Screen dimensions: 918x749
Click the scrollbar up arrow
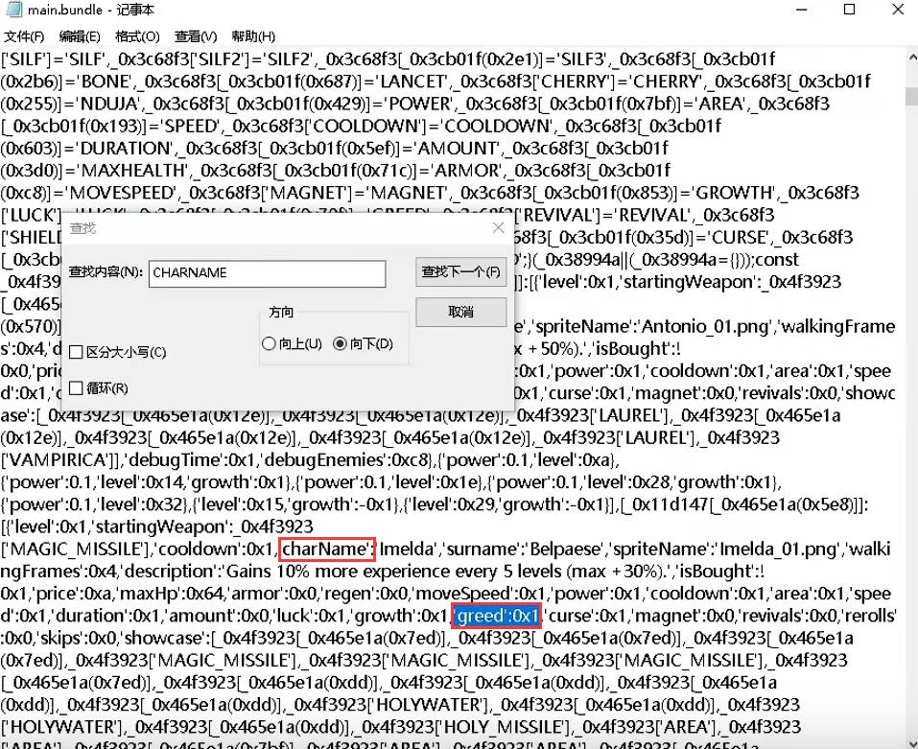[908, 57]
